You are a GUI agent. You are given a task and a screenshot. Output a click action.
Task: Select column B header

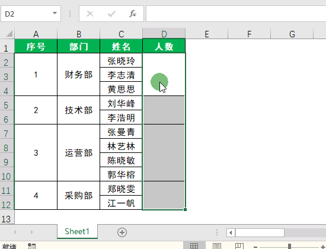79,34
